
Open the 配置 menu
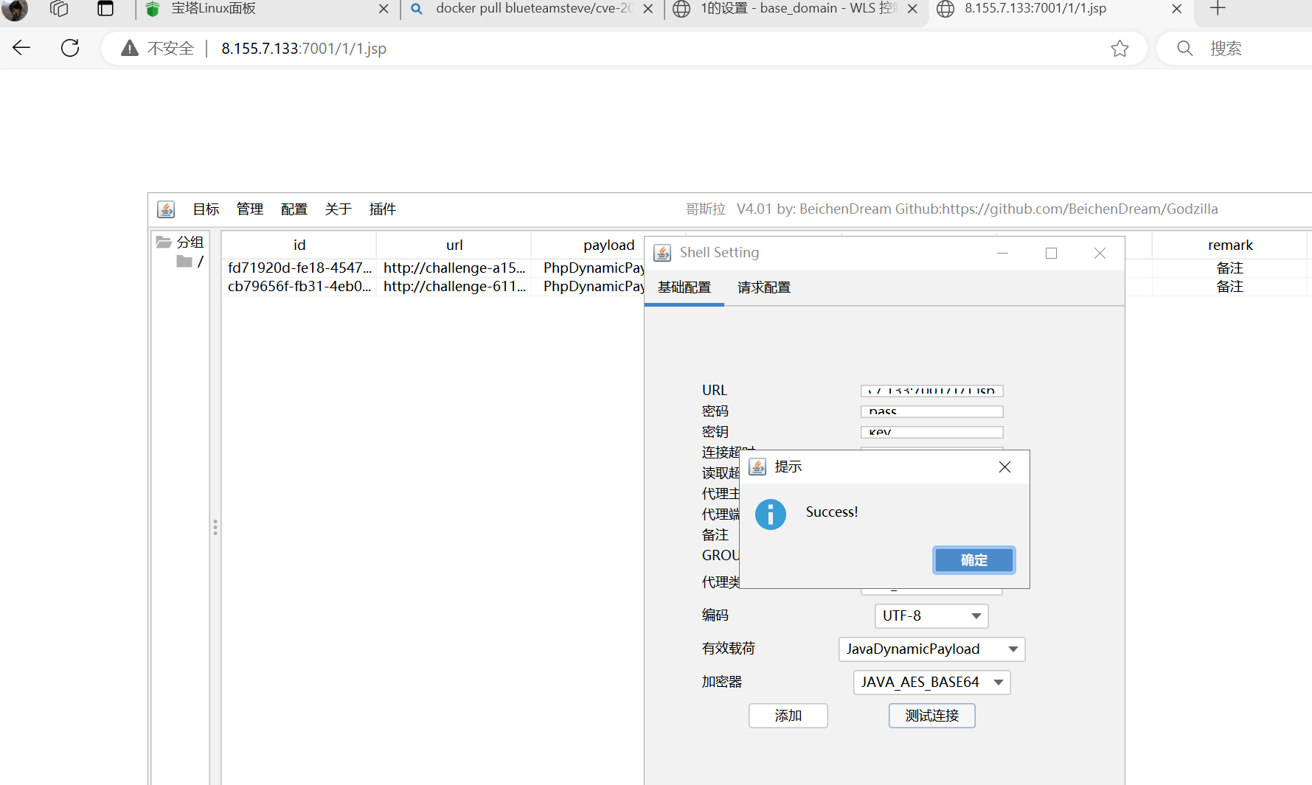tap(294, 209)
